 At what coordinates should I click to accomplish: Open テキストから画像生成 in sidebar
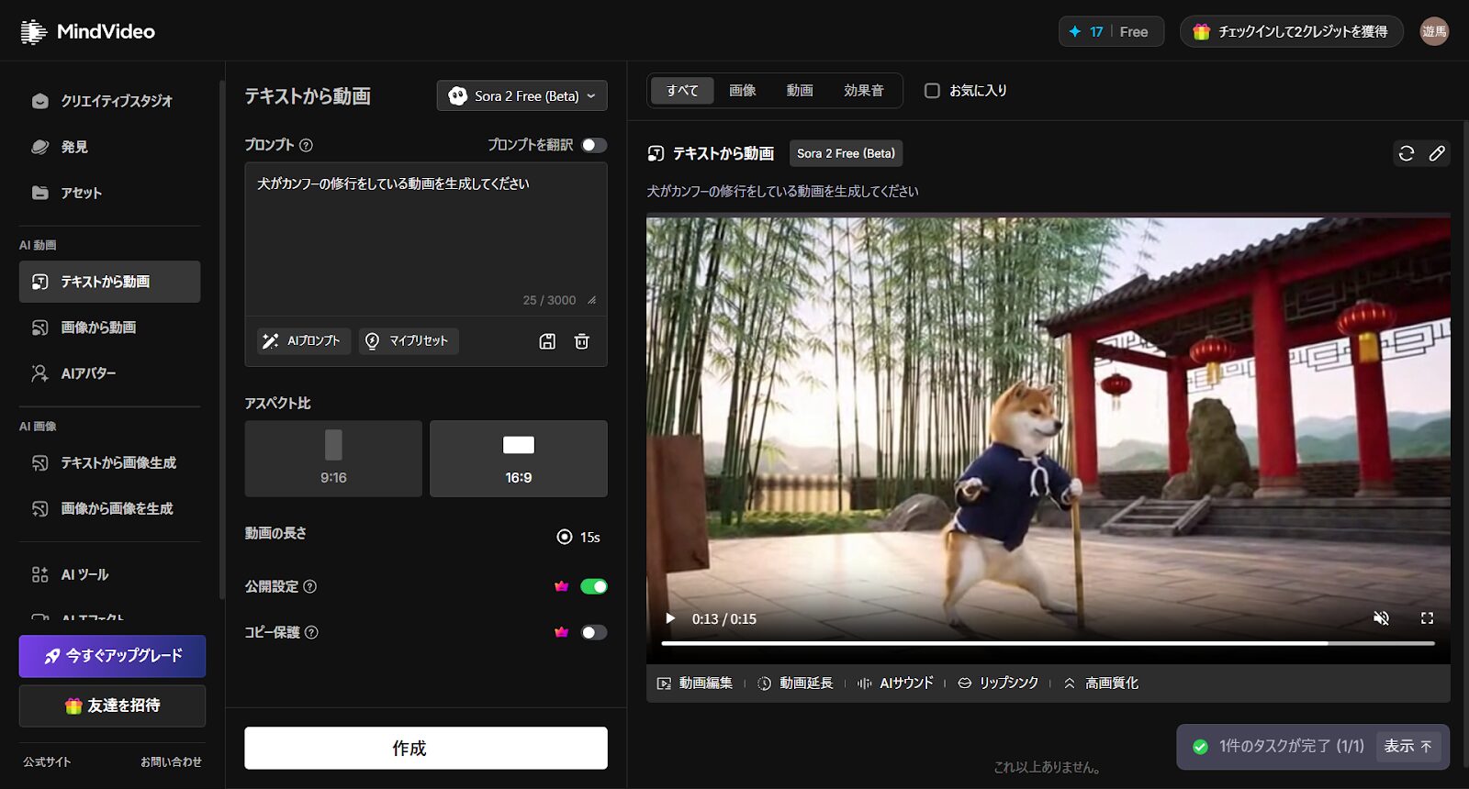point(109,463)
